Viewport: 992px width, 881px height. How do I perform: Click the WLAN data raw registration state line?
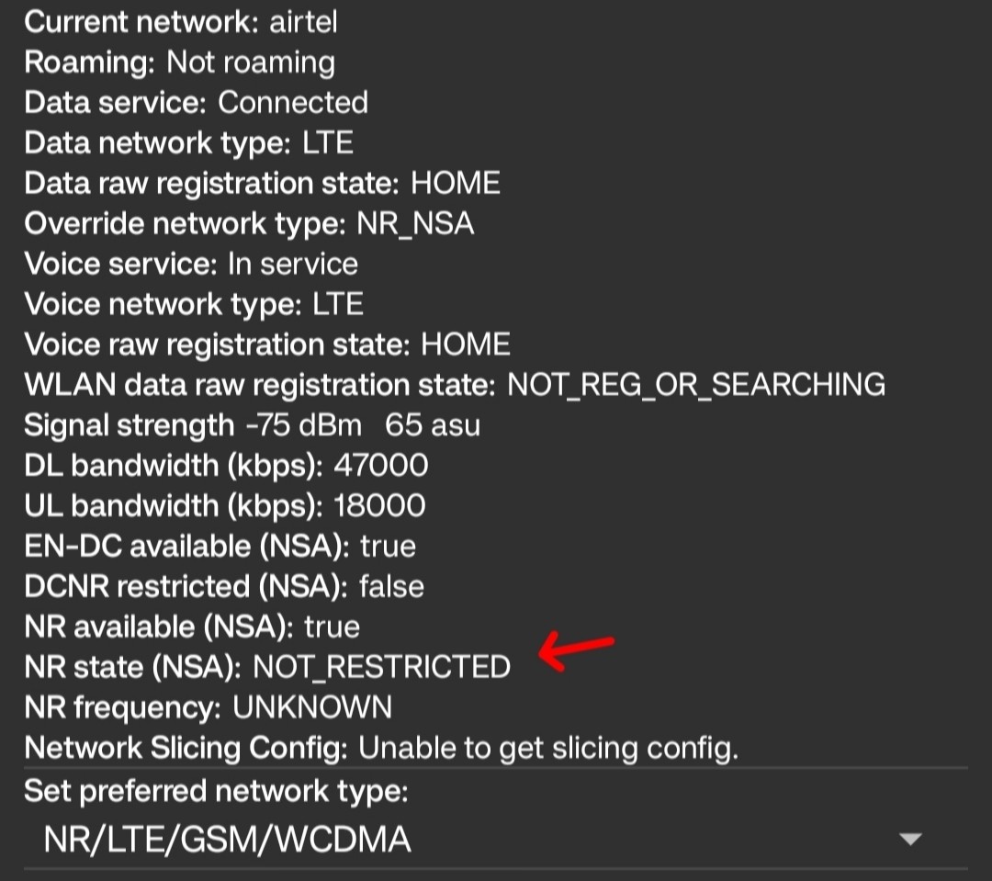click(455, 384)
